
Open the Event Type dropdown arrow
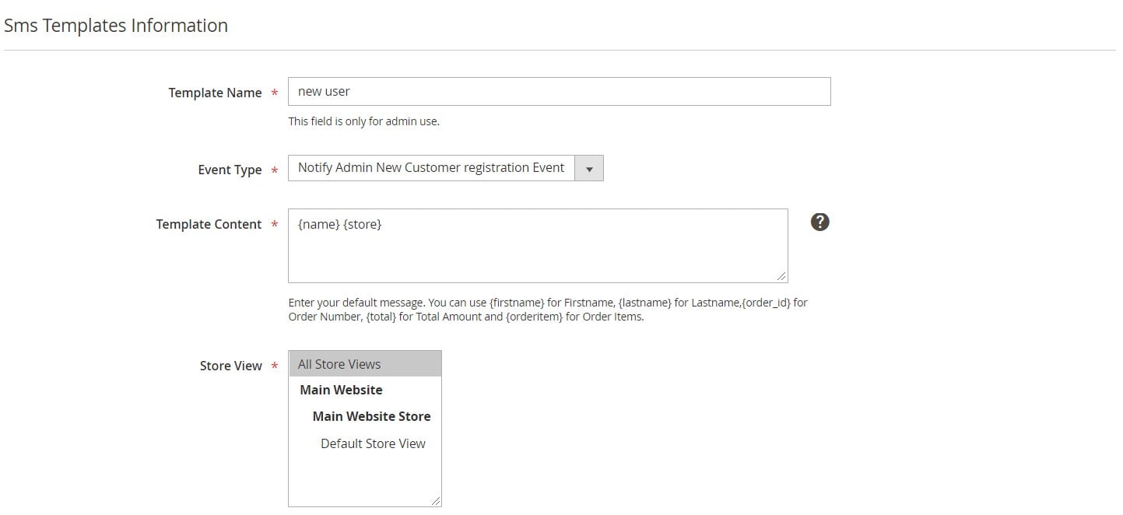589,168
